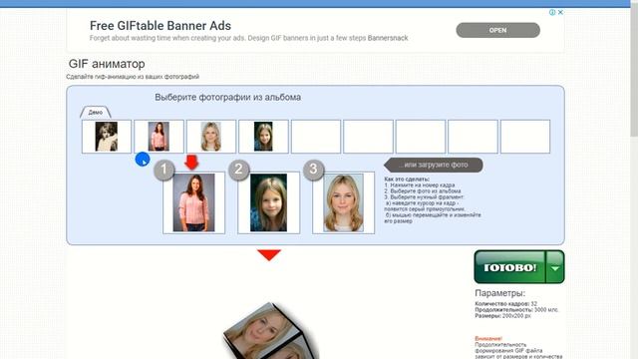Click the 'Как это сделать:' instructions heading

407,179
